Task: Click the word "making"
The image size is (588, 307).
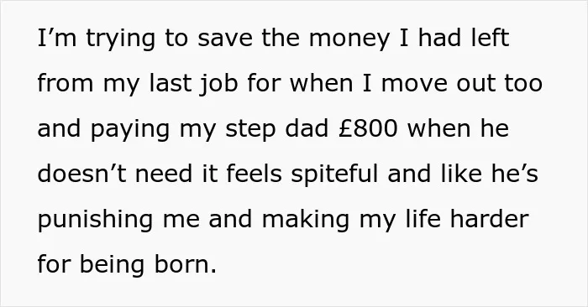Action: click(306, 220)
